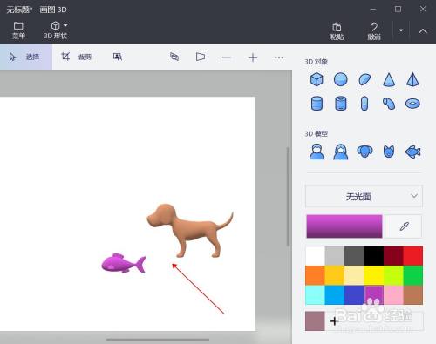Zoom in with the plus button

point(253,57)
